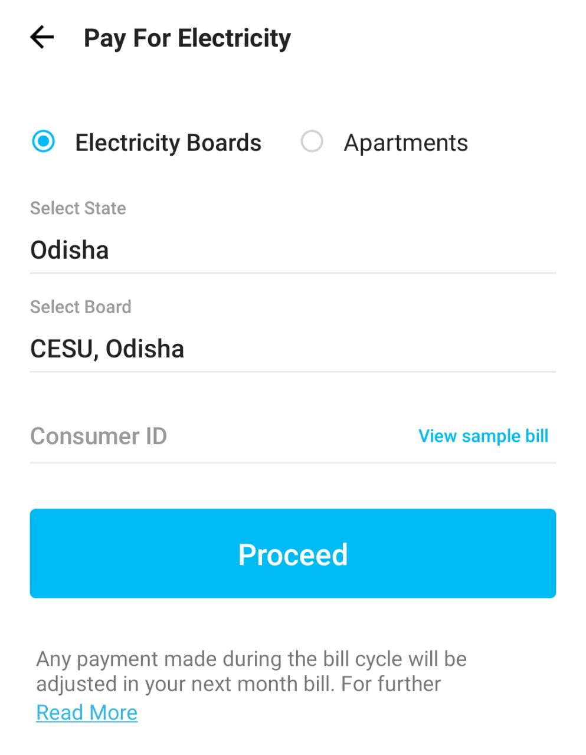Click the "Electricity Boards" option label
The image size is (586, 755).
(x=168, y=143)
